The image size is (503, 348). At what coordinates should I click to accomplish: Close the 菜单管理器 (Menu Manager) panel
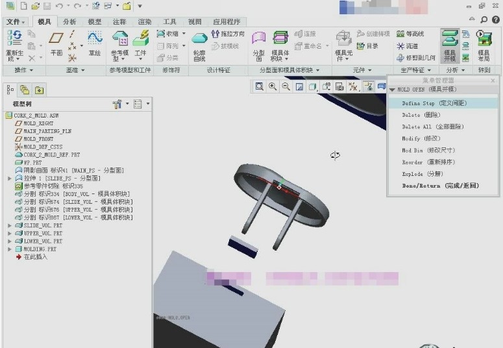click(493, 81)
